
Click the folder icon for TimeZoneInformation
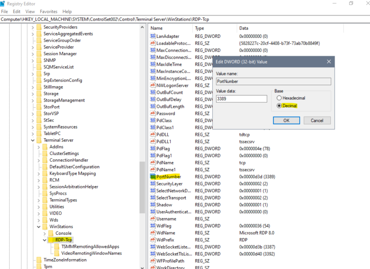coord(39,260)
